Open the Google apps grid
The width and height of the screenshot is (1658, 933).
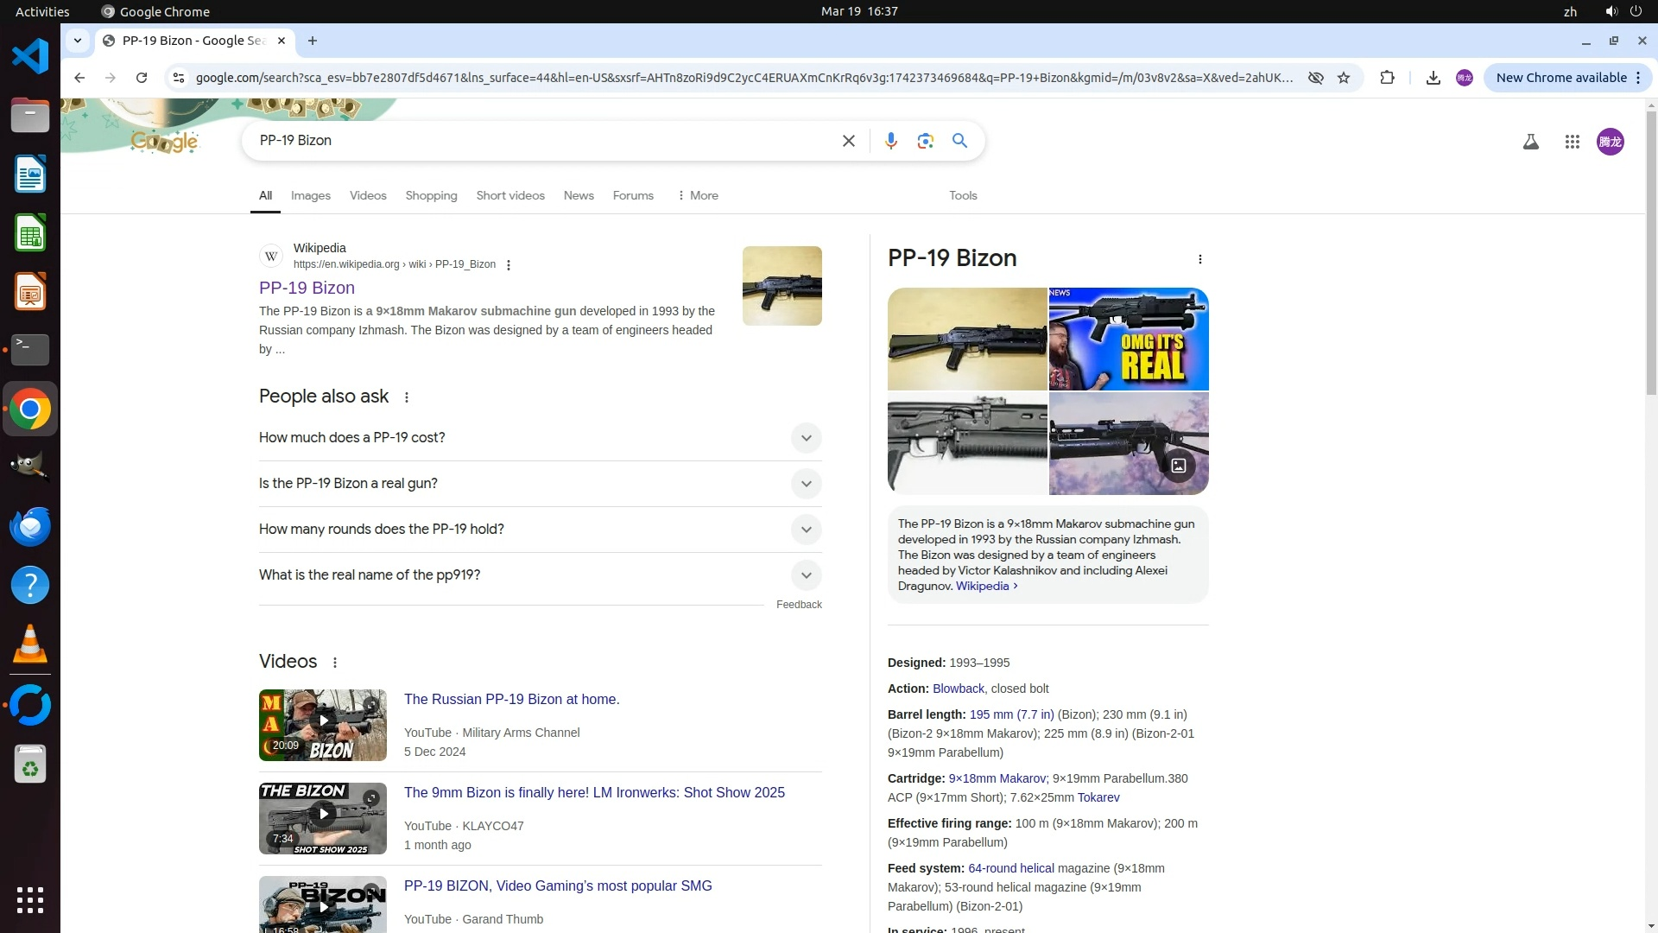click(1572, 143)
